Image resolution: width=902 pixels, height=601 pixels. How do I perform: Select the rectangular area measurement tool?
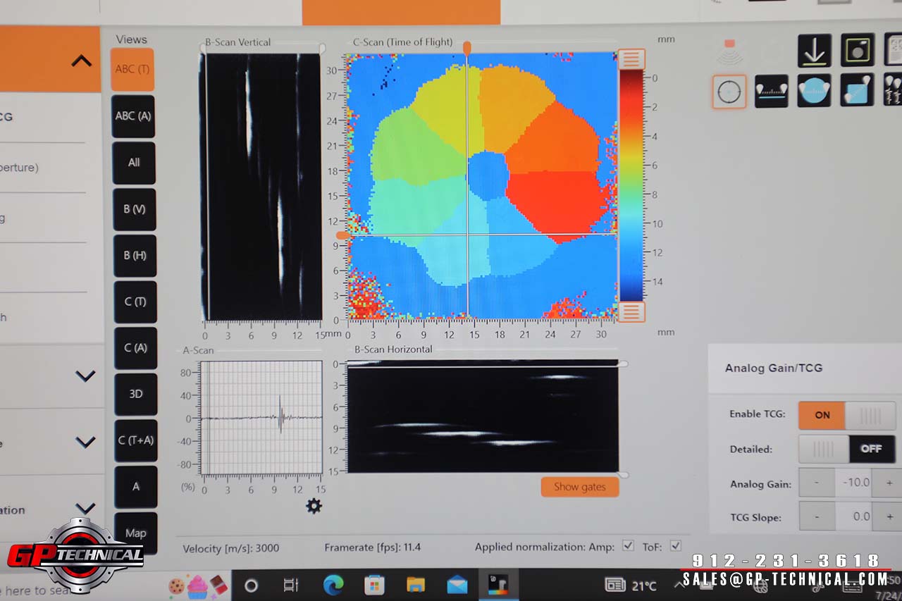(x=857, y=92)
